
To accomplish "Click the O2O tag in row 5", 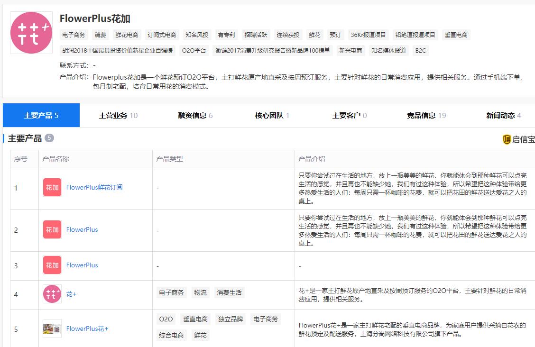I will [x=166, y=319].
